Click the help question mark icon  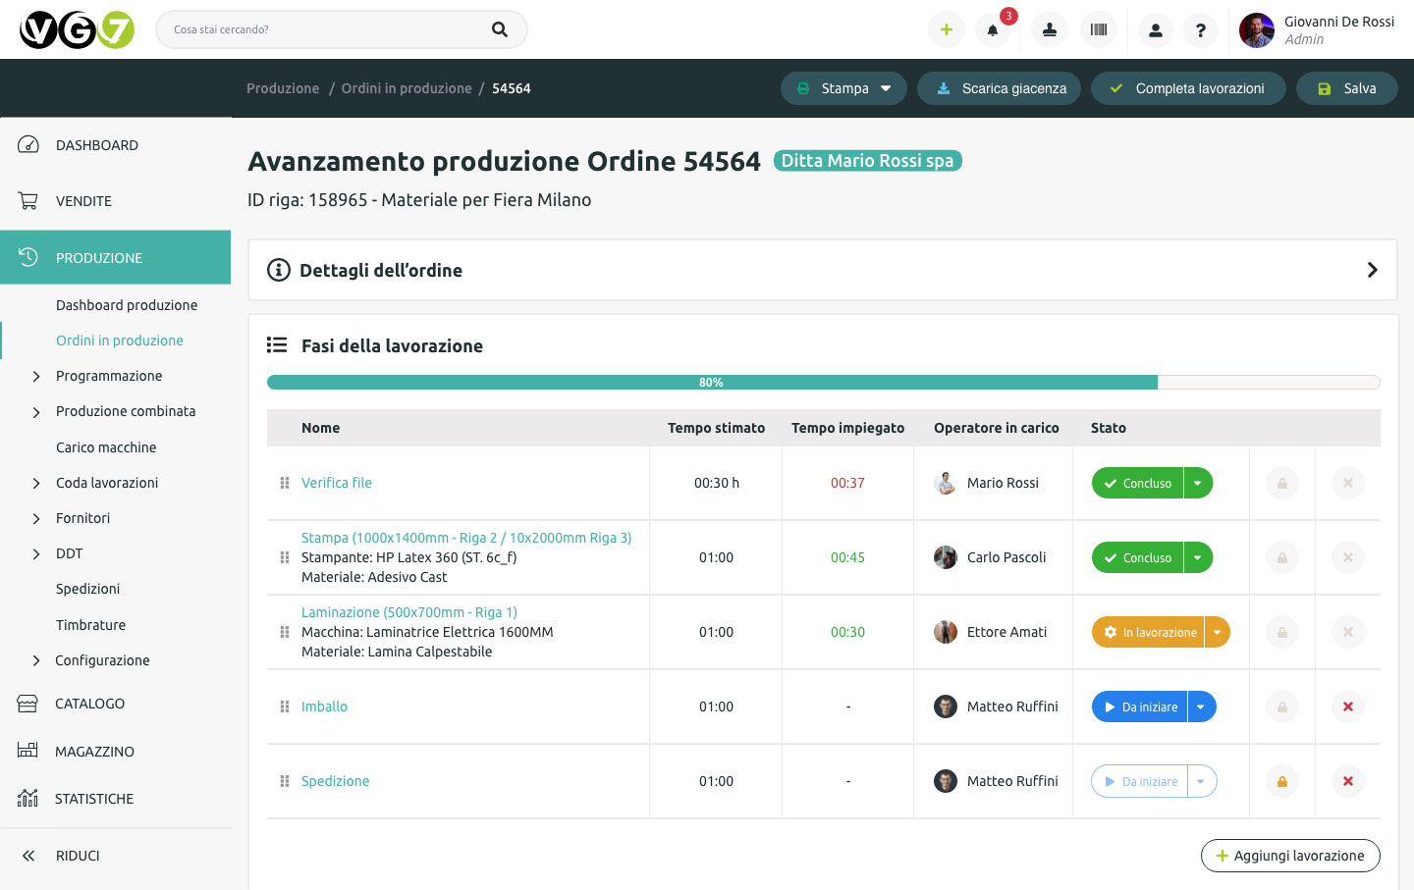[1201, 29]
